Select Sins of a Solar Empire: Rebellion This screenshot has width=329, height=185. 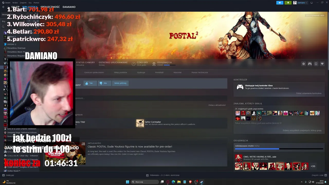[x=22, y=129]
